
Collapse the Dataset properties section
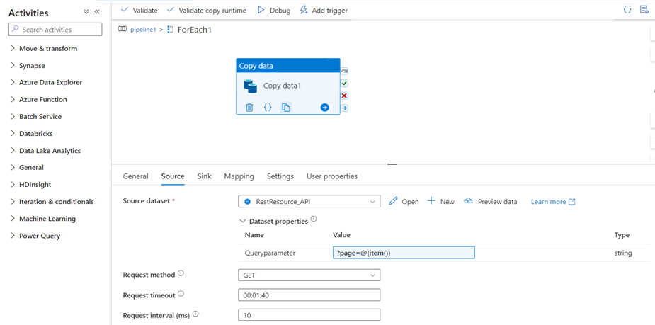(242, 221)
